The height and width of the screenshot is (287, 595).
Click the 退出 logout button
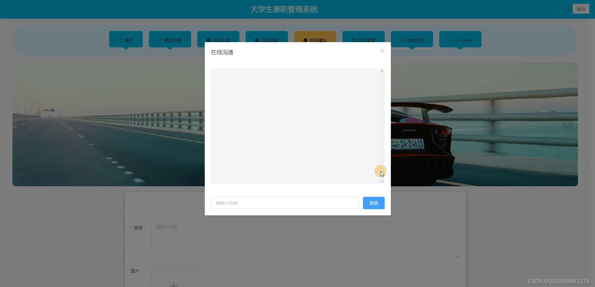tap(581, 9)
